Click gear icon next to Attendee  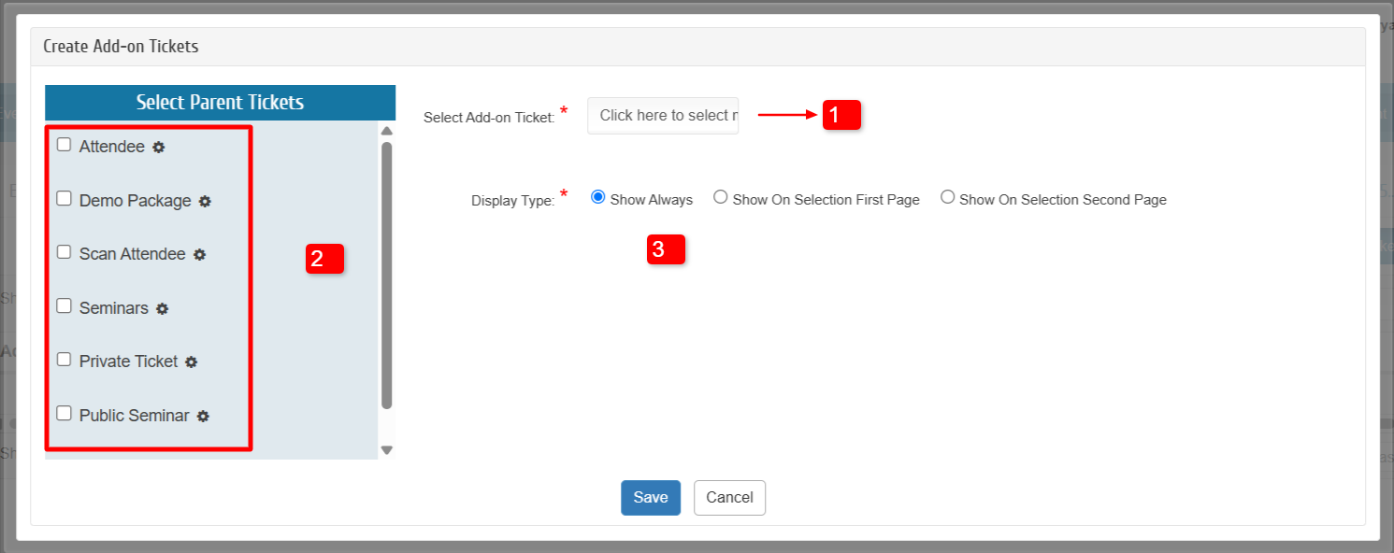point(159,148)
